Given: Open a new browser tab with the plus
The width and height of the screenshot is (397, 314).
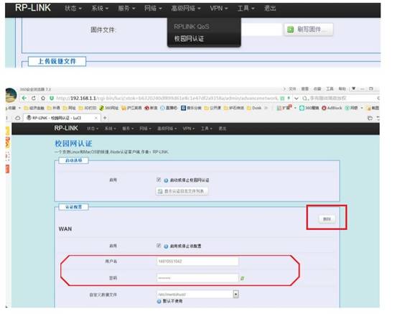Looking at the screenshot, I should pos(105,118).
